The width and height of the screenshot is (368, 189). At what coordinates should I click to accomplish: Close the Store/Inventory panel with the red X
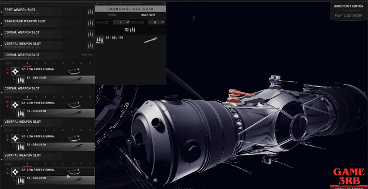pyautogui.click(x=164, y=4)
